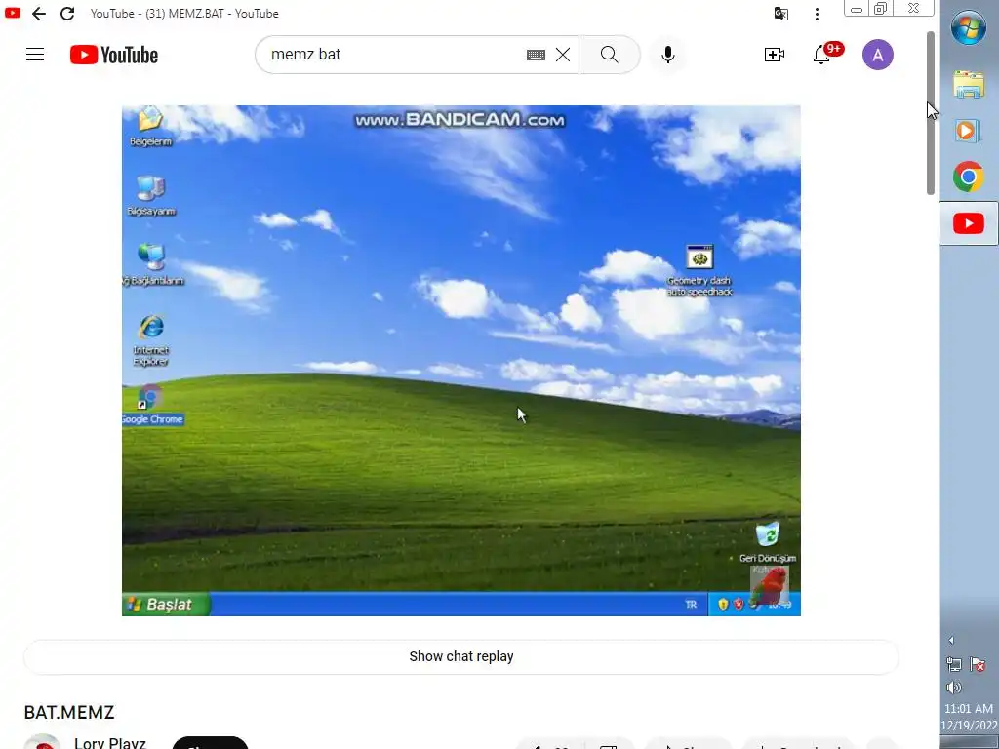The image size is (999, 749).
Task: Click the YouTube app icon in title bar
Action: click(x=12, y=13)
